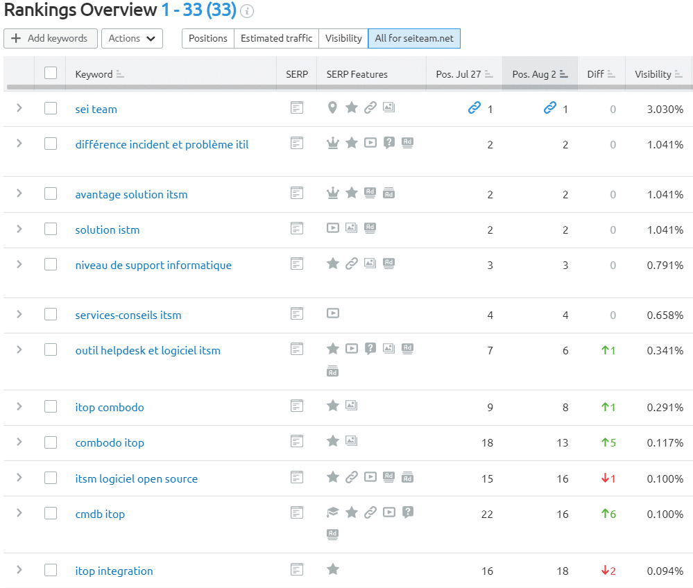
Task: Open the niveau de support informatique keyword link
Action: [x=153, y=265]
